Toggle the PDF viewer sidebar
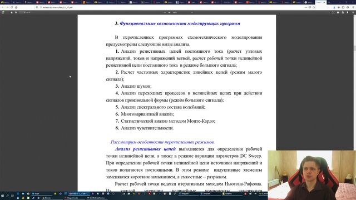This screenshot has height=200, width=356. point(3,12)
